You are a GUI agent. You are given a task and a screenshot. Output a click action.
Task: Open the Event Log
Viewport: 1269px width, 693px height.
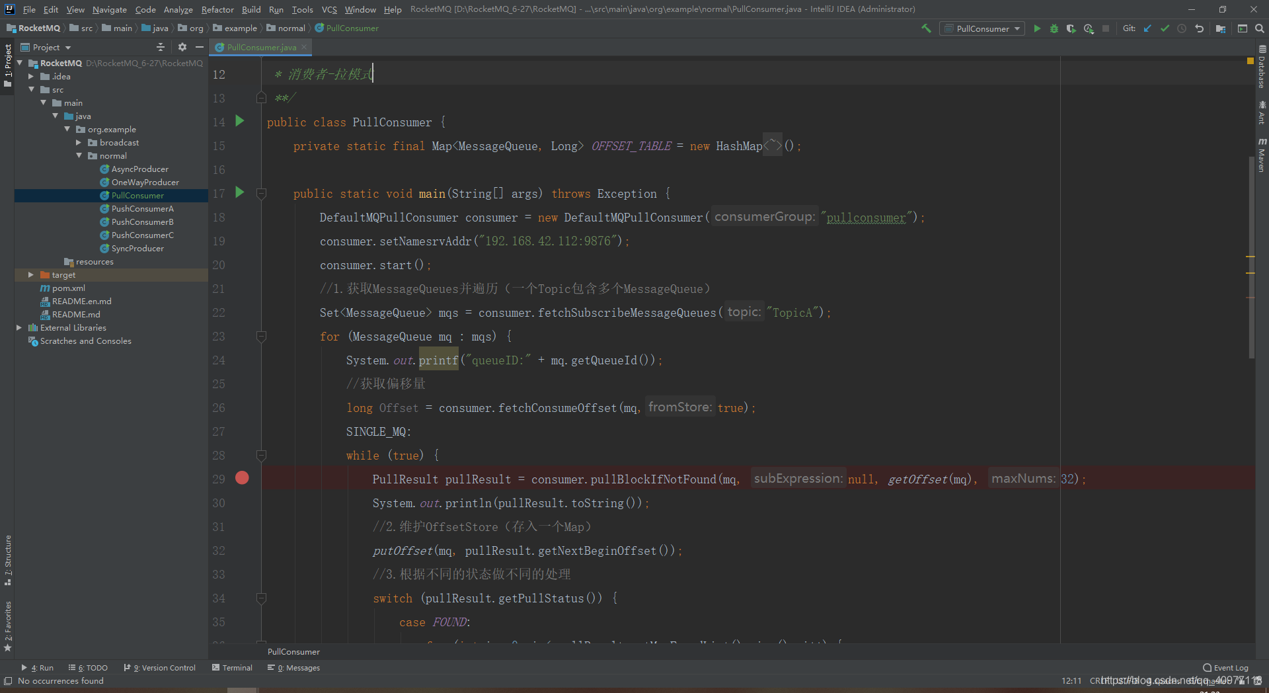1226,668
